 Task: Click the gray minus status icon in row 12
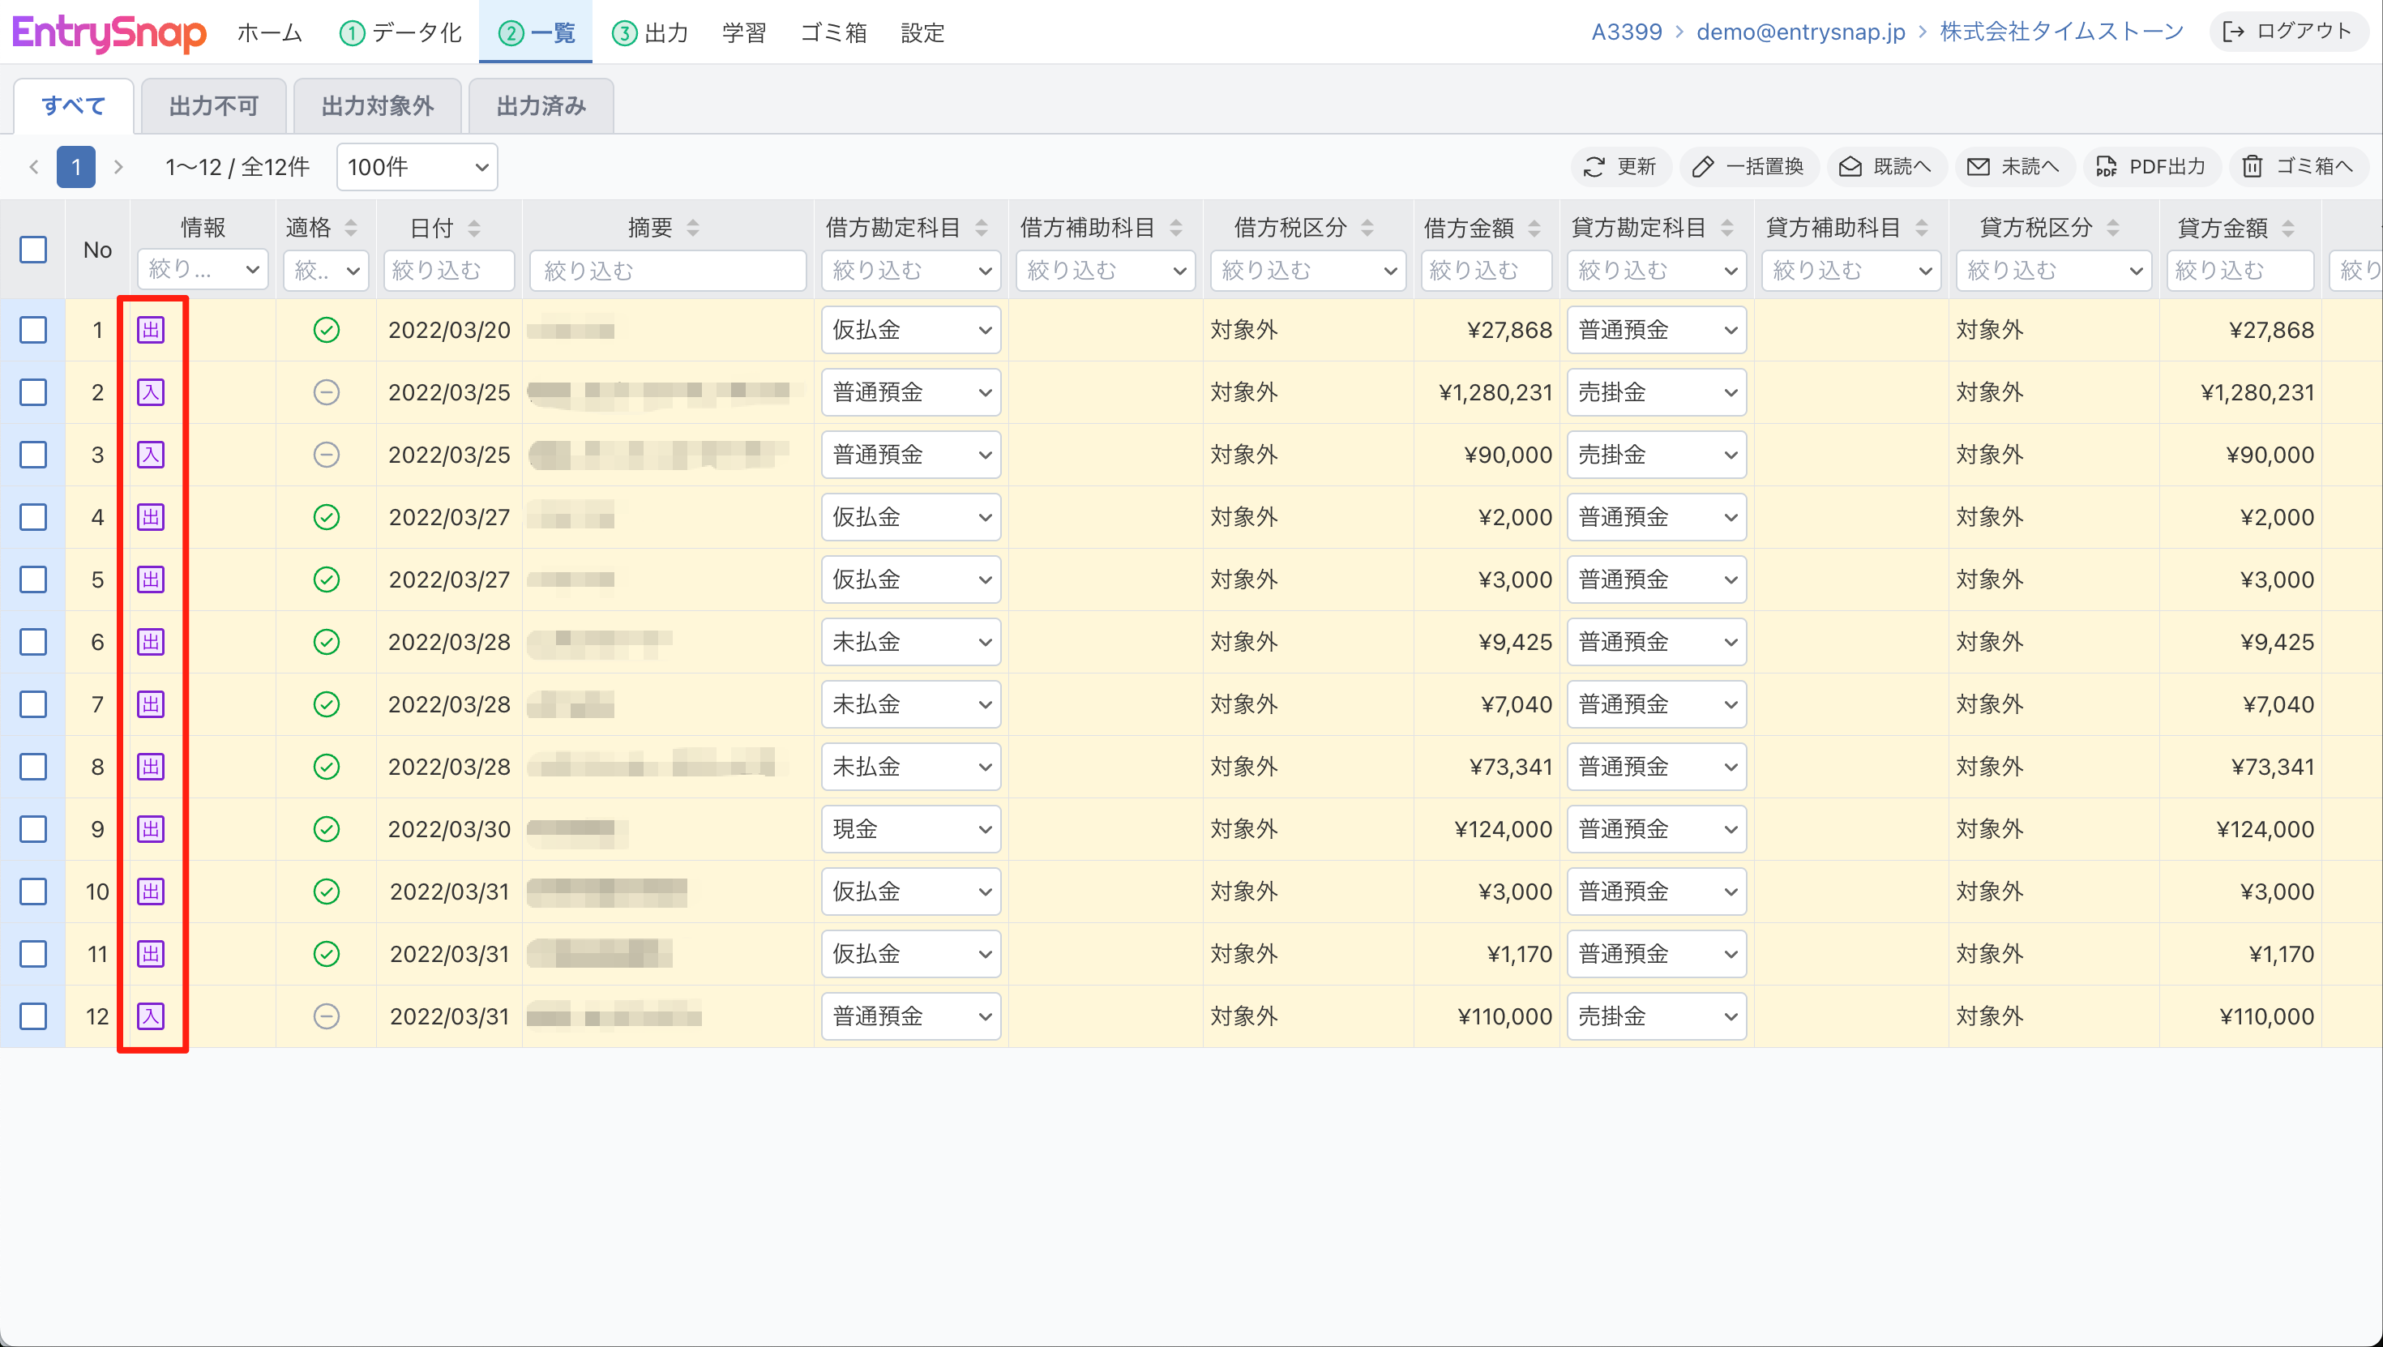(327, 1016)
